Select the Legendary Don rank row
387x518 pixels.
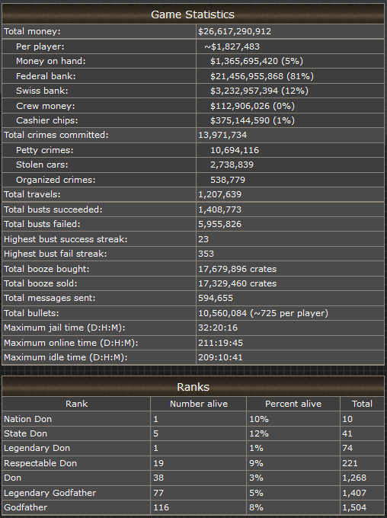coord(193,448)
